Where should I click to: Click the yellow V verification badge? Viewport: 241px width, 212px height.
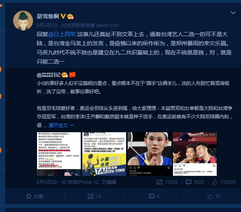tap(63, 16)
